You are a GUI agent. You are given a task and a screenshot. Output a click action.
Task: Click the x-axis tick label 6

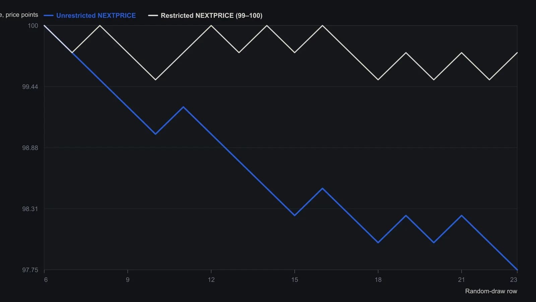point(46,280)
